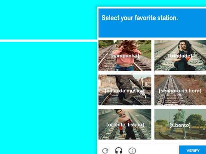Click the large cyan panel below the divider
Image resolution: width=206 pixels, height=154 pixels.
click(x=48, y=98)
